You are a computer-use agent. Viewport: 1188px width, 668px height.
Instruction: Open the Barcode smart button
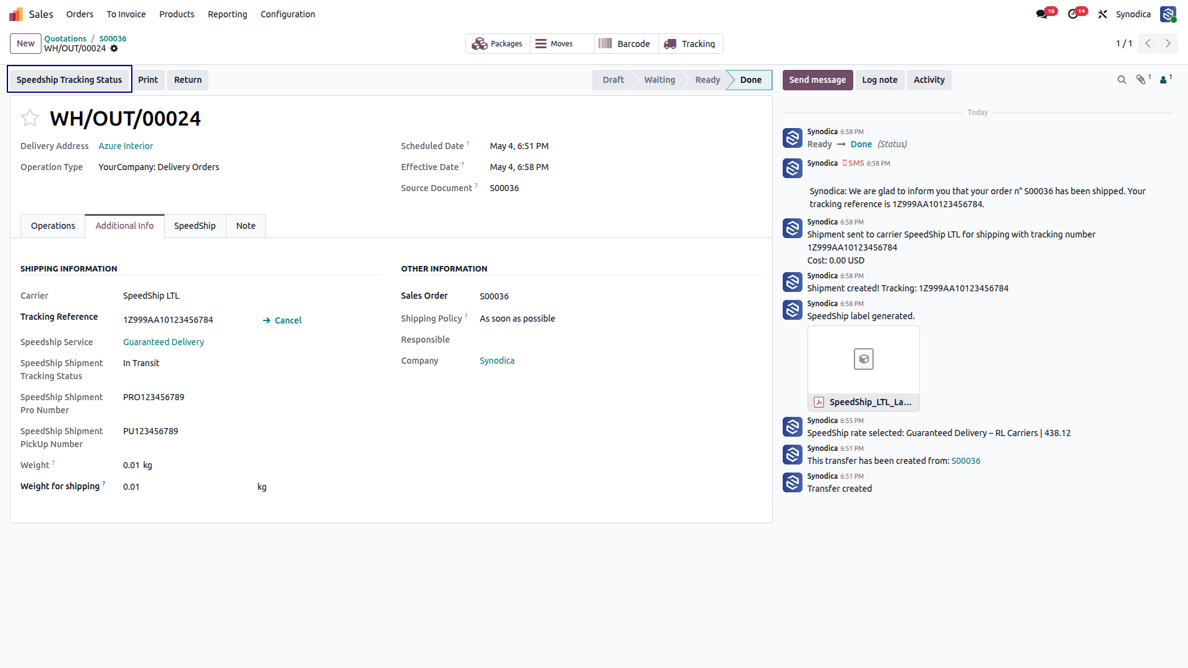click(626, 44)
